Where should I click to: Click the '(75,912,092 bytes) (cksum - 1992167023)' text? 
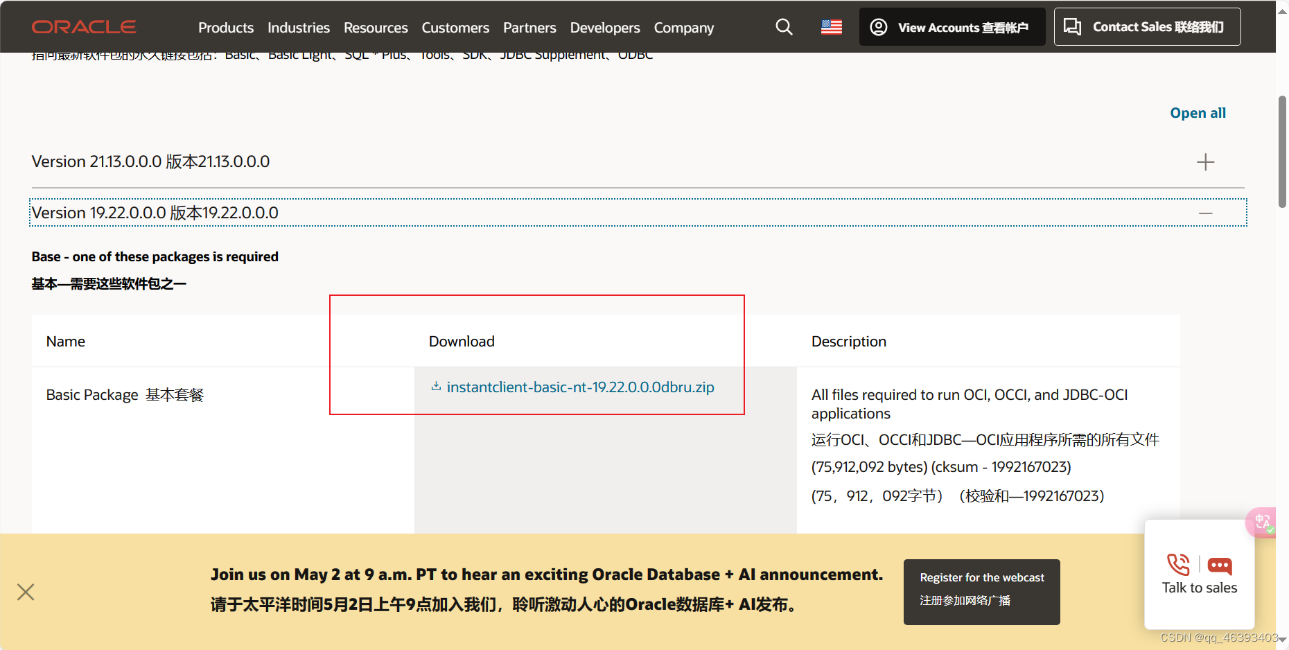click(941, 467)
